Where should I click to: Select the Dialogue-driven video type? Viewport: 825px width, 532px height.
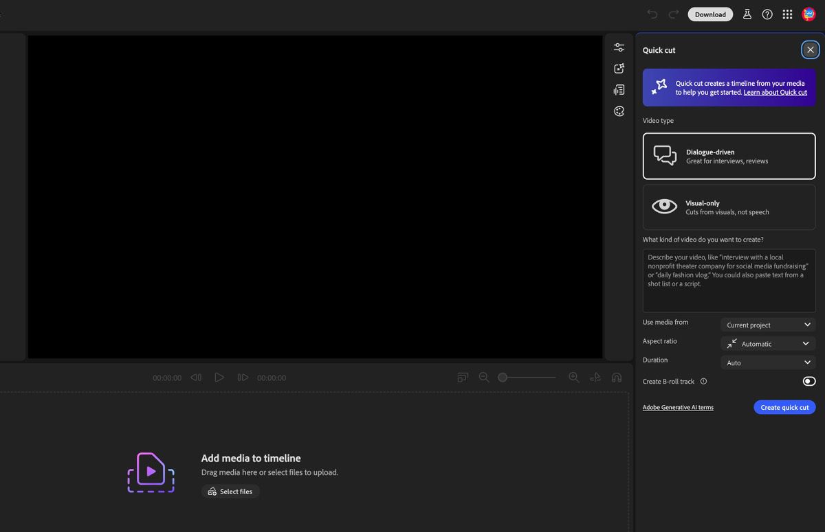point(729,156)
